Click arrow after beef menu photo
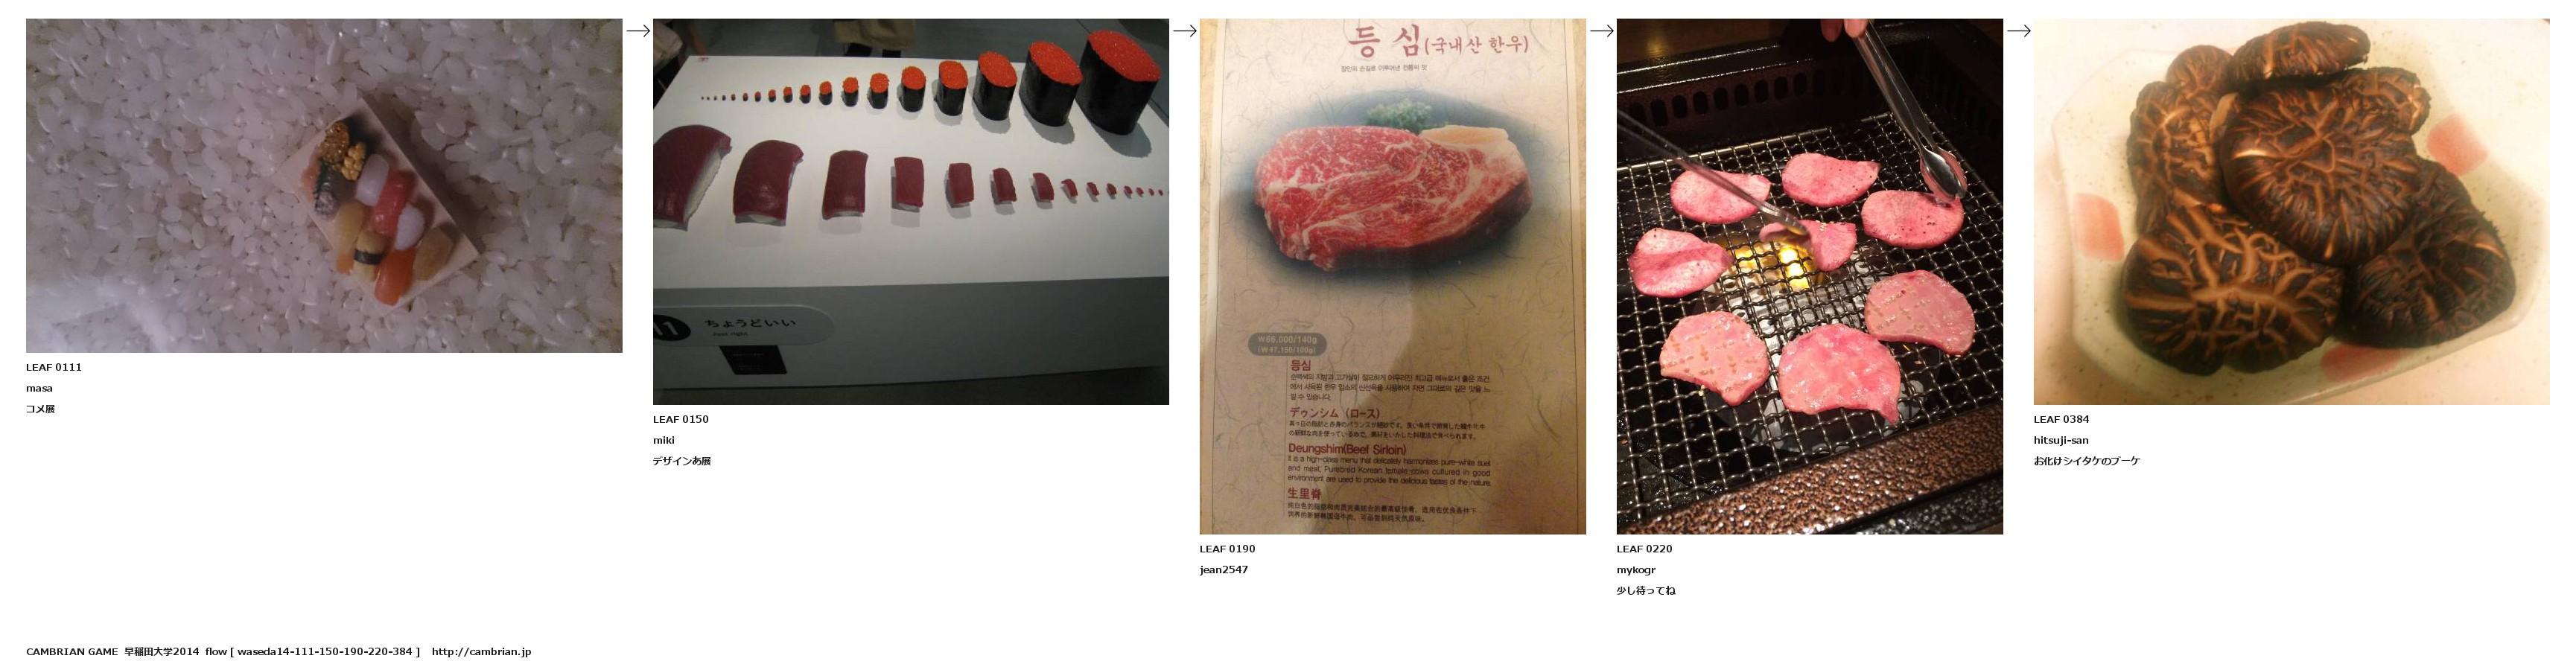Image resolution: width=2576 pixels, height=670 pixels. 1602,31
